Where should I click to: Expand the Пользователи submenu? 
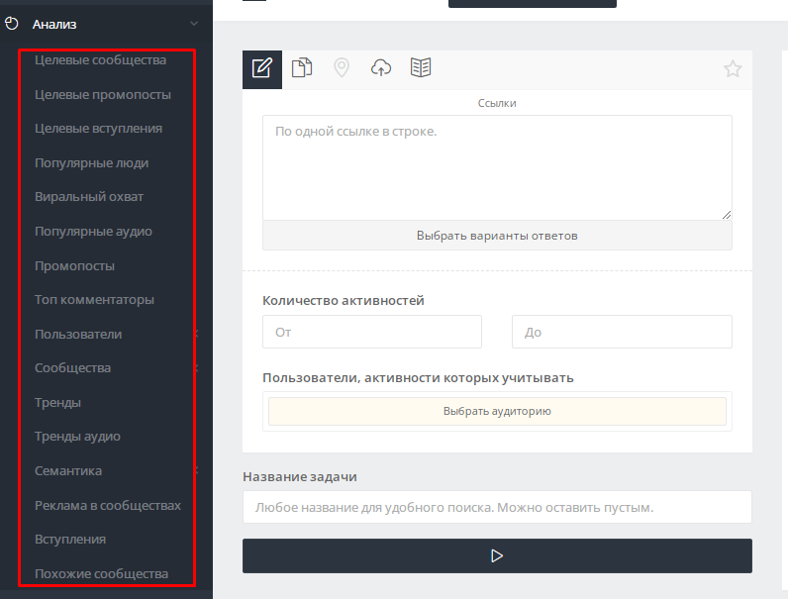pyautogui.click(x=196, y=334)
